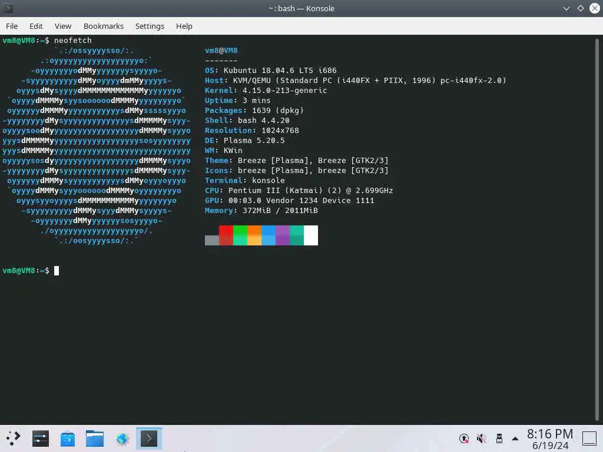
Task: Open the View menu
Action: pos(62,26)
